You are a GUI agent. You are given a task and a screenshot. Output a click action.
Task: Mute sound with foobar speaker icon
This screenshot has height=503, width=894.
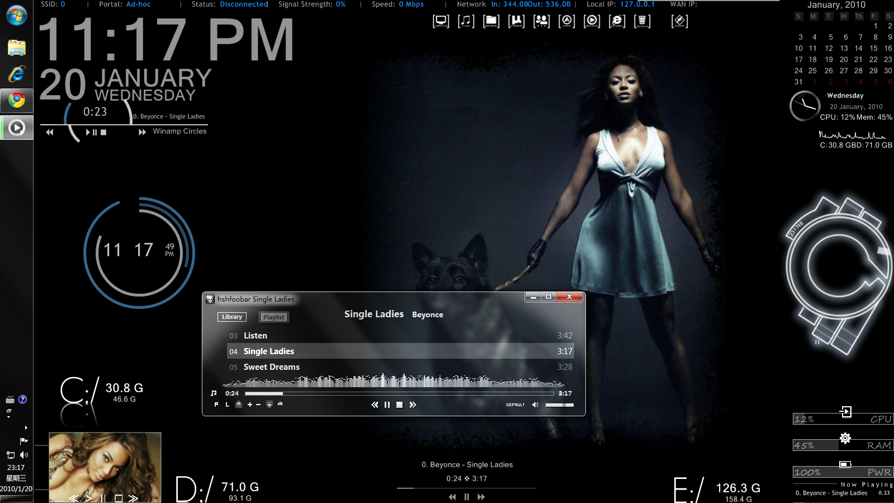click(x=536, y=405)
